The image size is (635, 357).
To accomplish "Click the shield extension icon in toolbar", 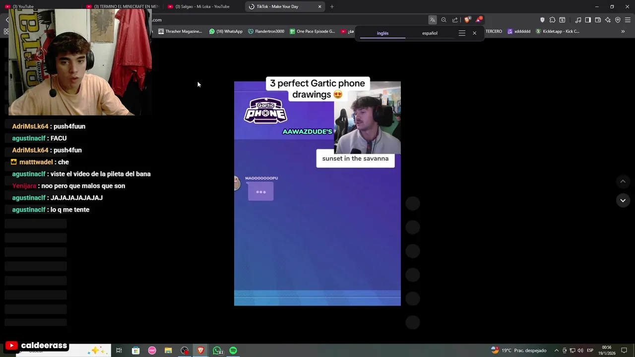I will (542, 20).
